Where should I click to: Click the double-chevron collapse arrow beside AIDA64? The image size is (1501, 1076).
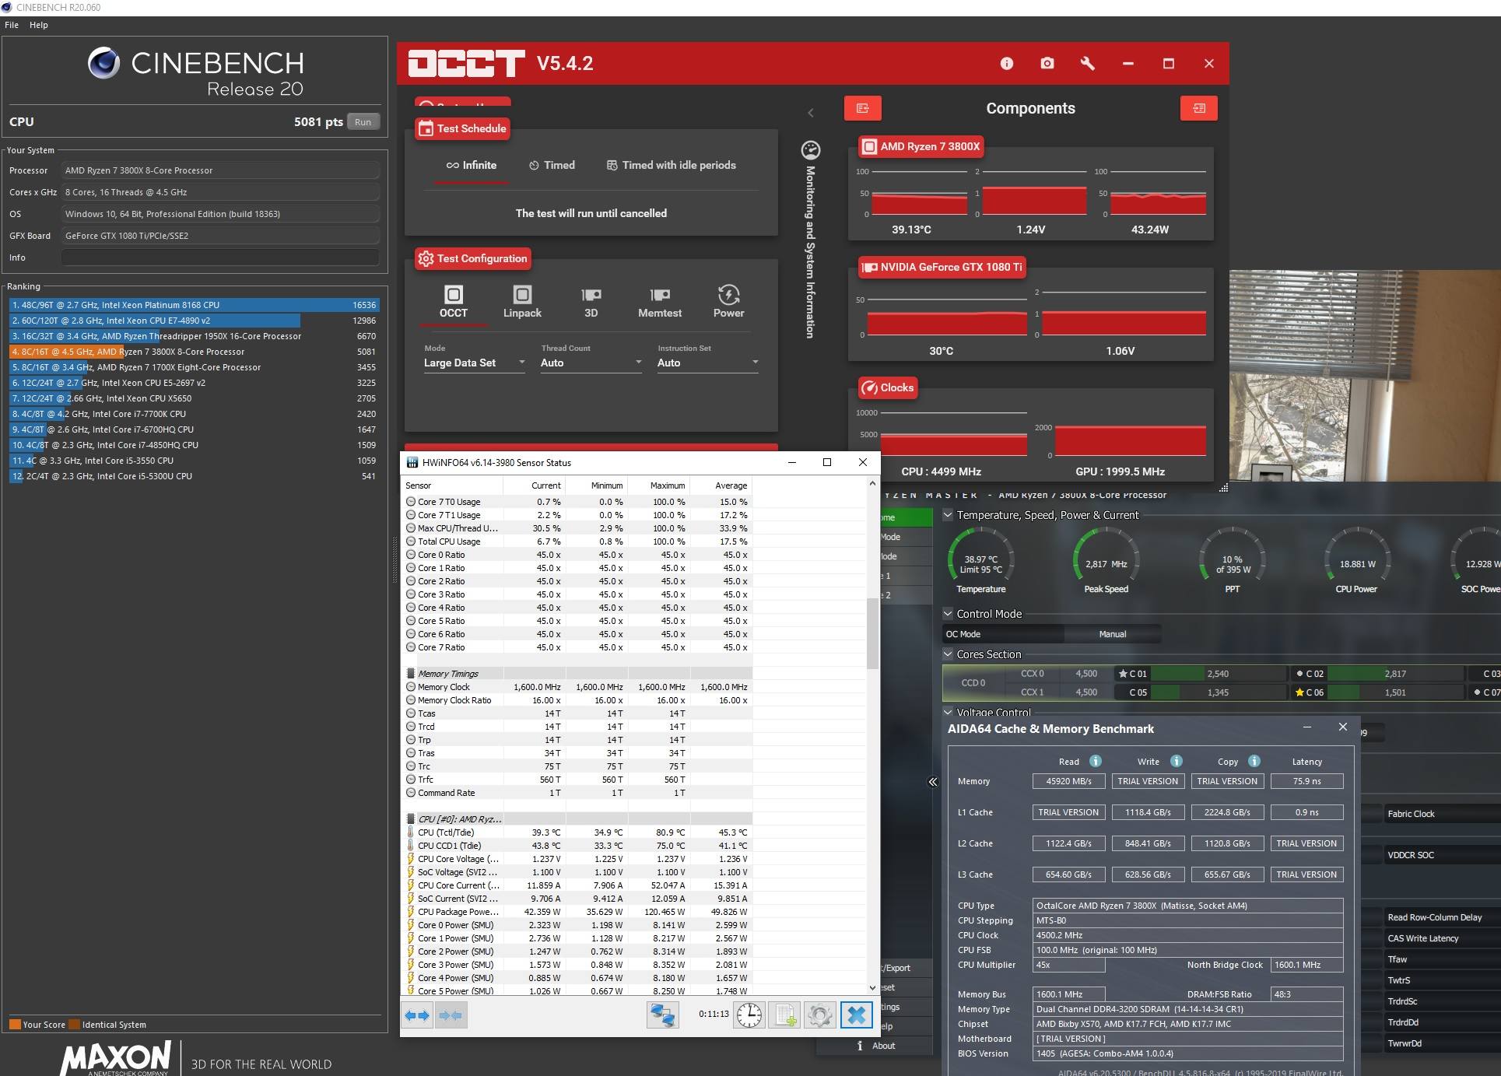pos(932,783)
